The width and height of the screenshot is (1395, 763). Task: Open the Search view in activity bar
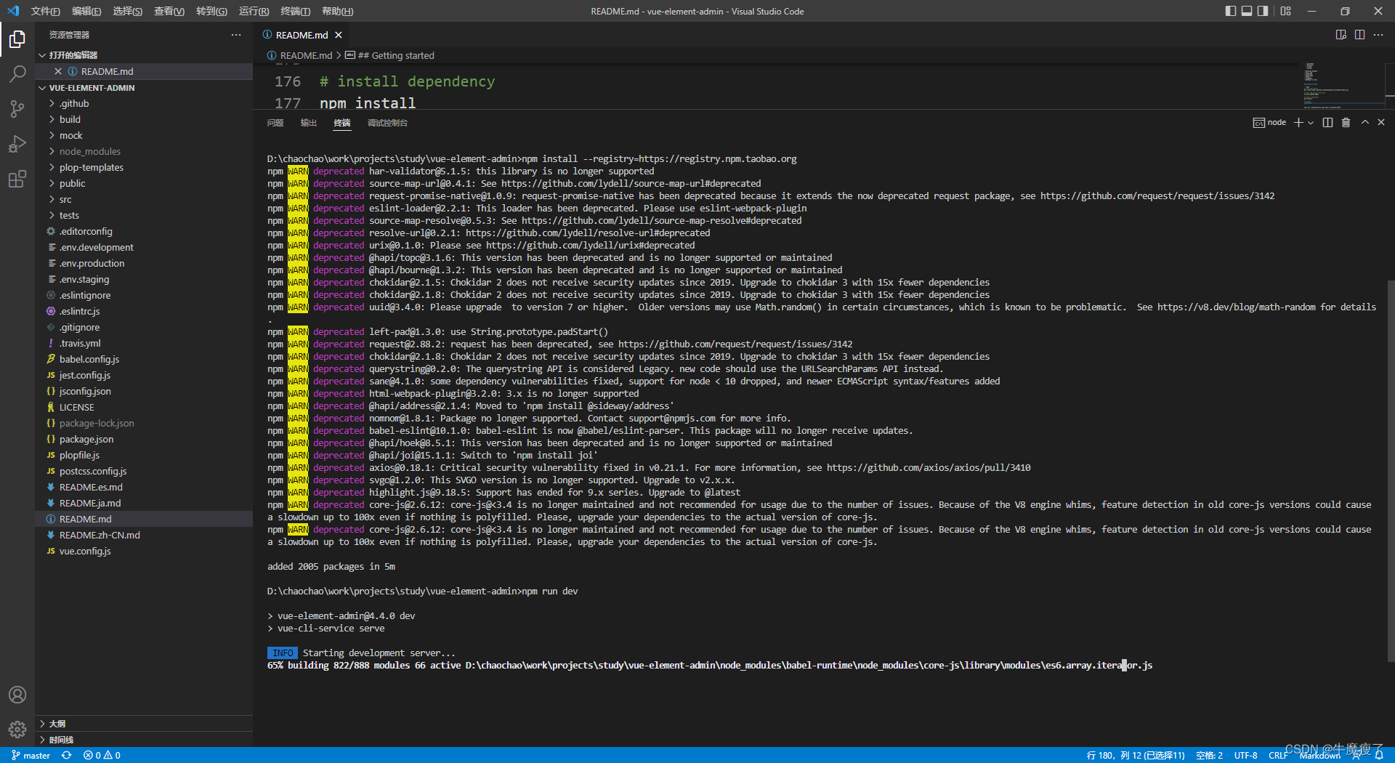tap(17, 73)
